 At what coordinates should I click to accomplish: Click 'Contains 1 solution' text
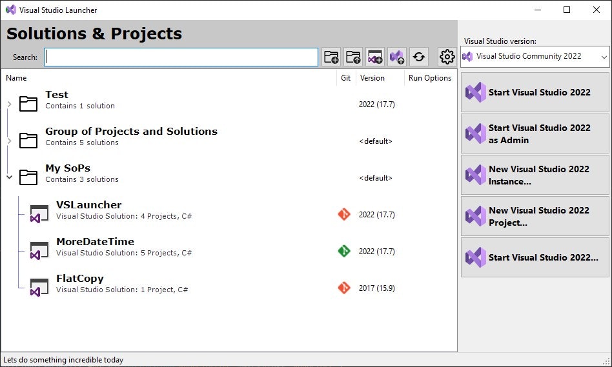pyautogui.click(x=80, y=106)
